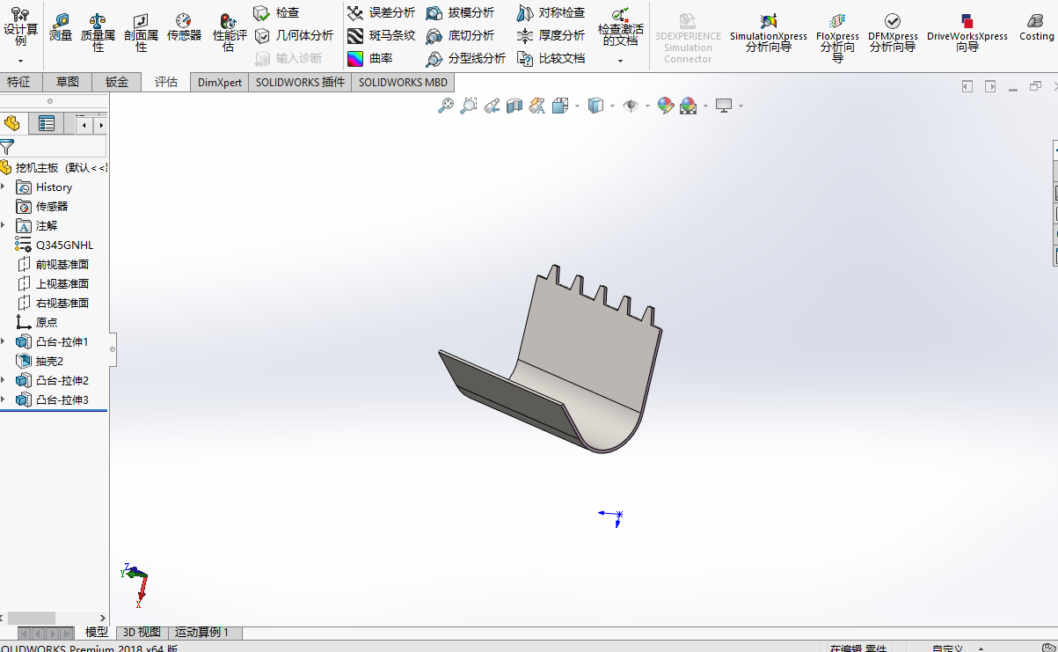Viewport: 1058px width, 652px height.
Task: Open 厚度分析 thickness analysis
Action: [x=551, y=36]
